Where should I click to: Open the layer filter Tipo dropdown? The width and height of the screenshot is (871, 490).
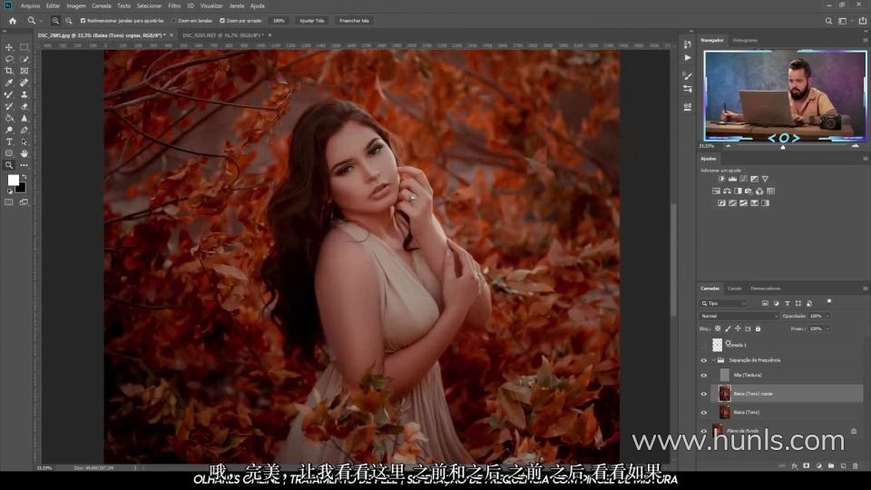click(x=723, y=303)
